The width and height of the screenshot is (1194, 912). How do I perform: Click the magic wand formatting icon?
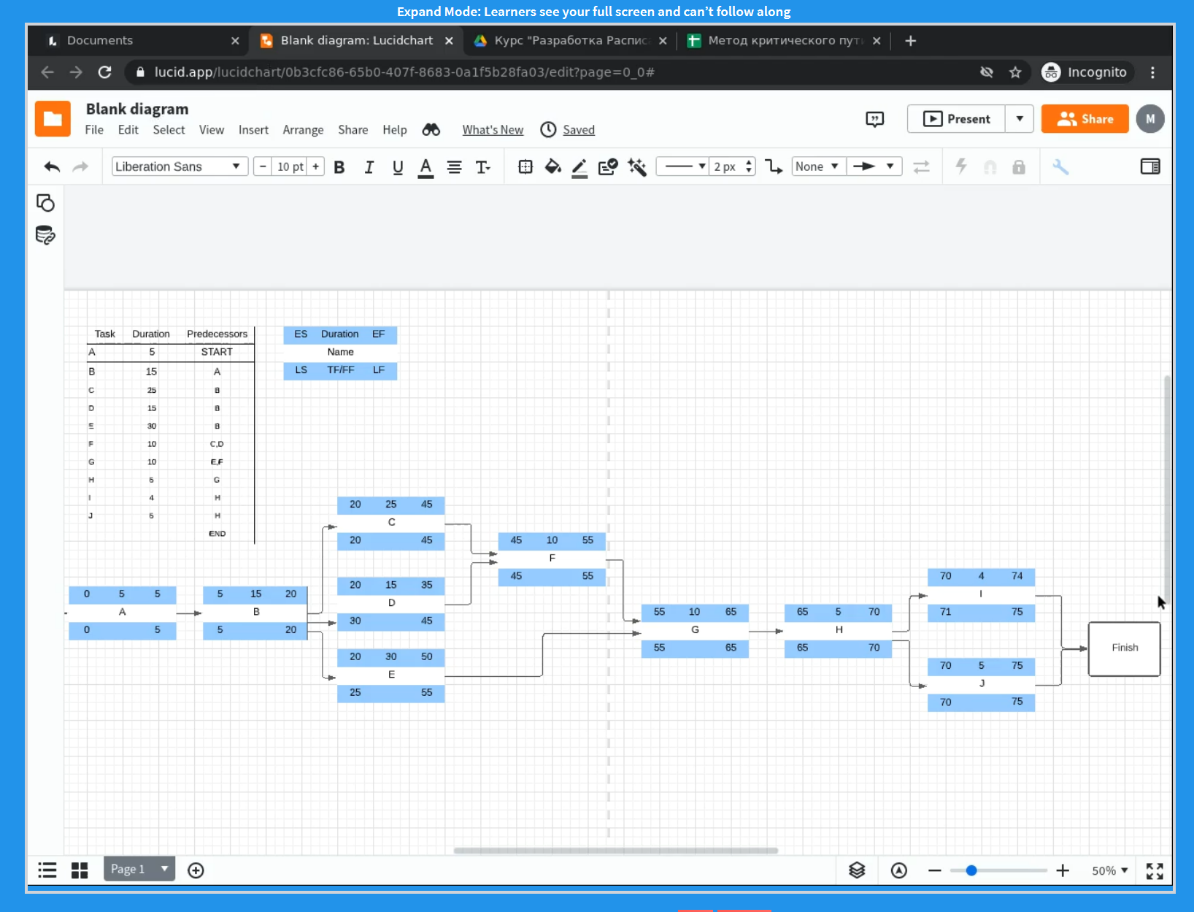637,167
